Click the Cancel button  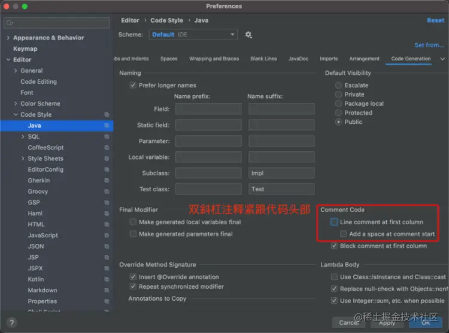(x=349, y=323)
